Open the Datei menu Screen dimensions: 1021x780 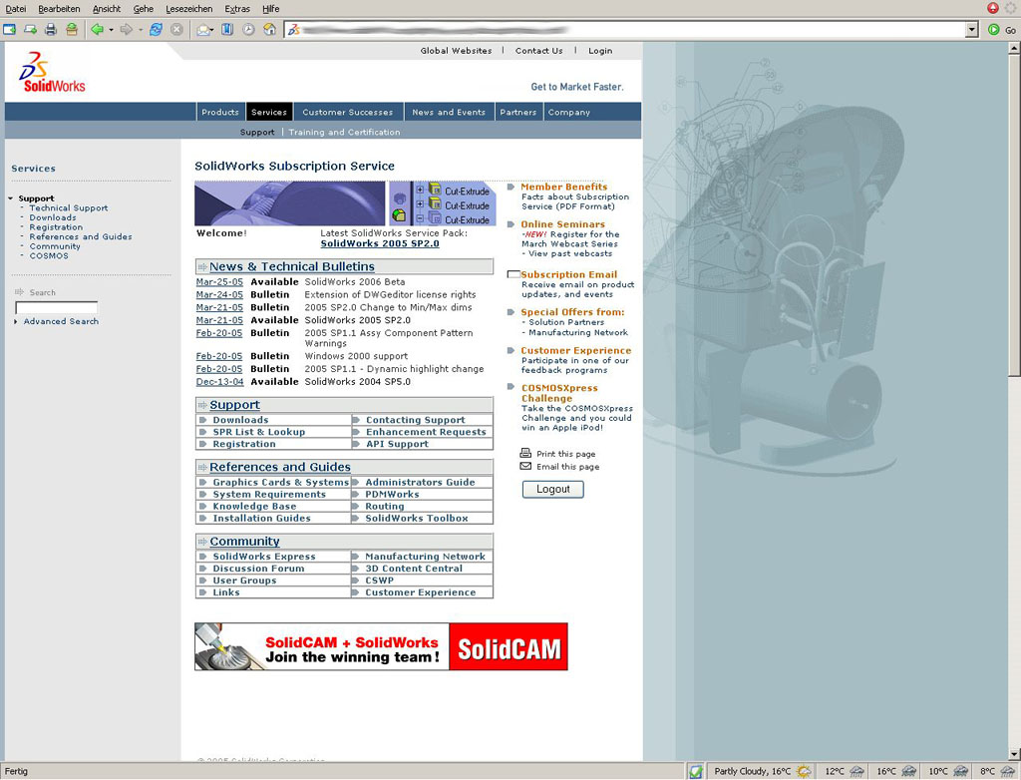coord(16,8)
